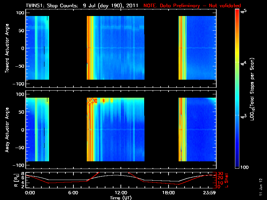Click the red data preliminary warning note
267x200 pixels.
pyautogui.click(x=192, y=6)
